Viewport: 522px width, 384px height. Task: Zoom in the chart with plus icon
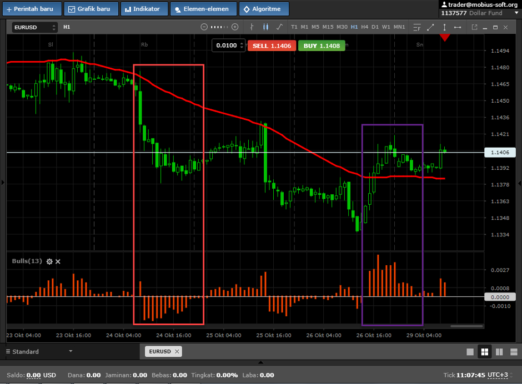[235, 27]
